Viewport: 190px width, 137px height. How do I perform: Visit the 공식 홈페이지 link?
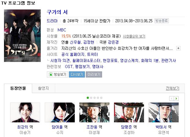point(73,54)
